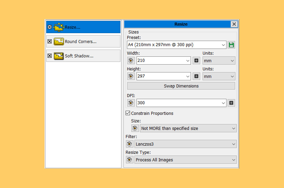This screenshot has height=188, width=284.
Task: Reset Size option with its reset icon
Action: point(135,128)
